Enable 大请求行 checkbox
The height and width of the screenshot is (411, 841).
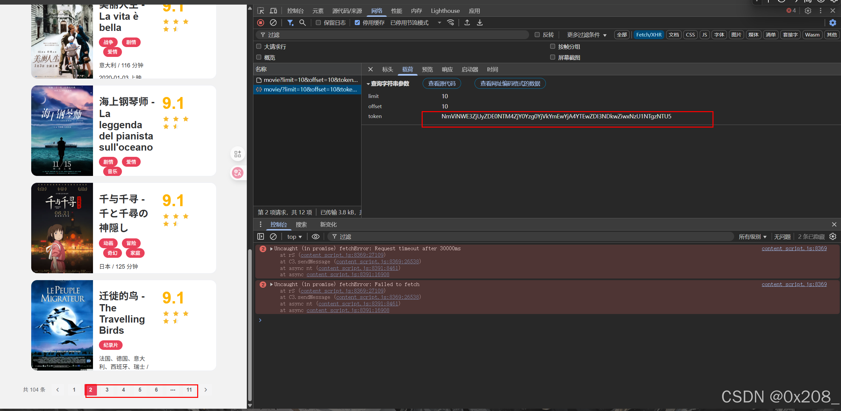click(259, 46)
